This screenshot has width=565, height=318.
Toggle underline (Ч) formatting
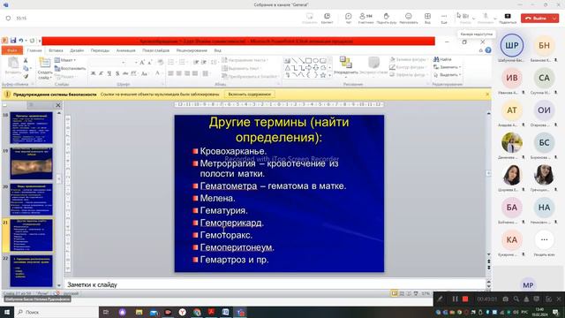[109, 73]
